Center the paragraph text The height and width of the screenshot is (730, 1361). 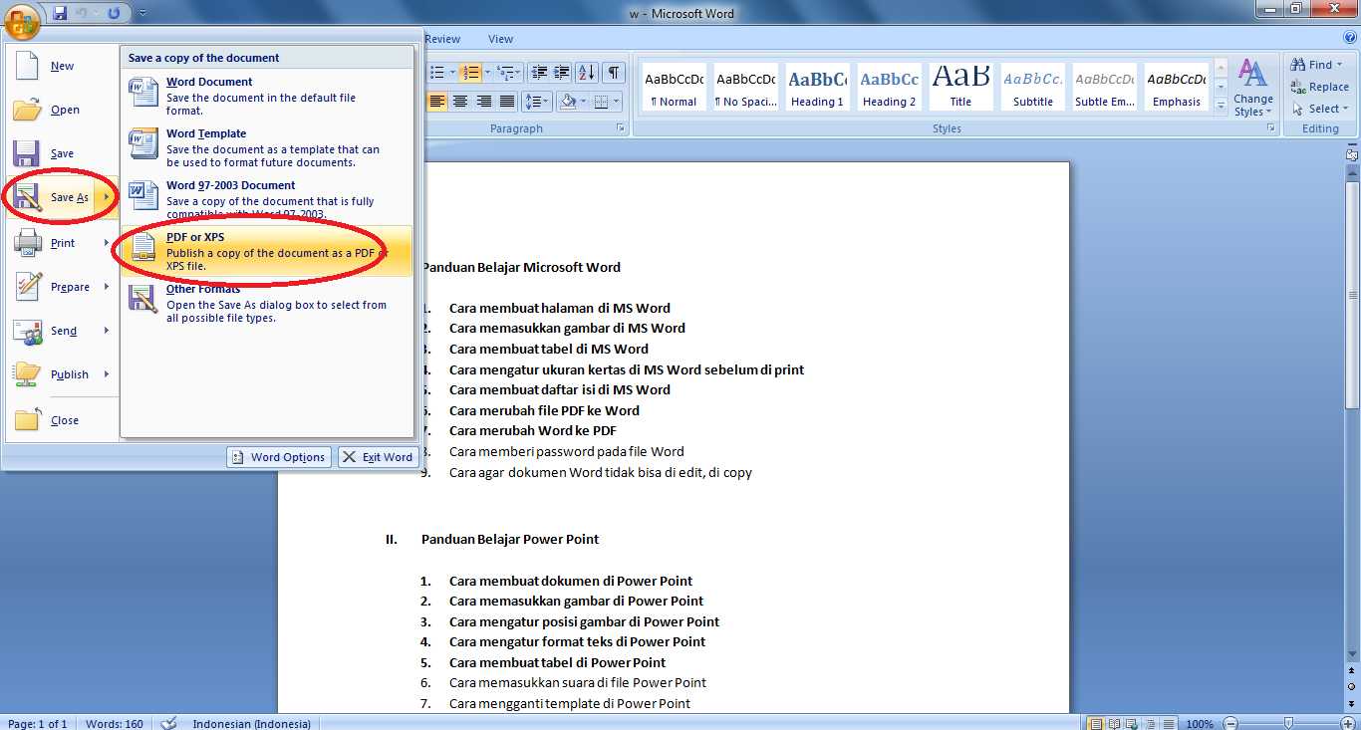[x=459, y=101]
